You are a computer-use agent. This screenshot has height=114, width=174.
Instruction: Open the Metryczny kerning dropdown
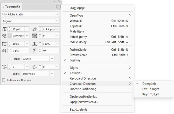pos(27,36)
